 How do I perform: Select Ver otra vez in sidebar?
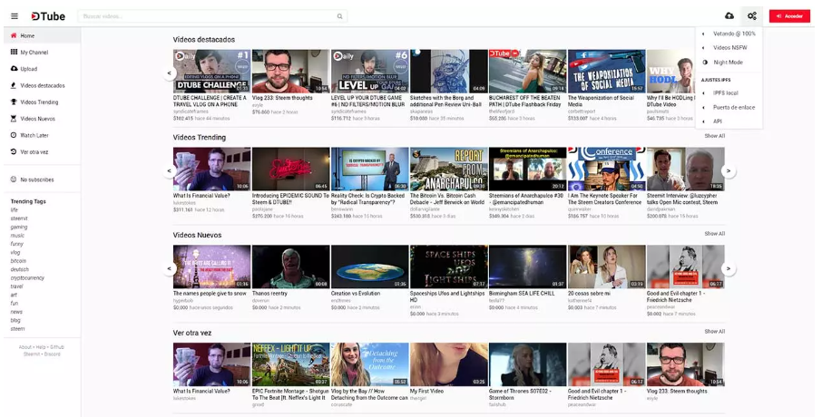coord(34,151)
